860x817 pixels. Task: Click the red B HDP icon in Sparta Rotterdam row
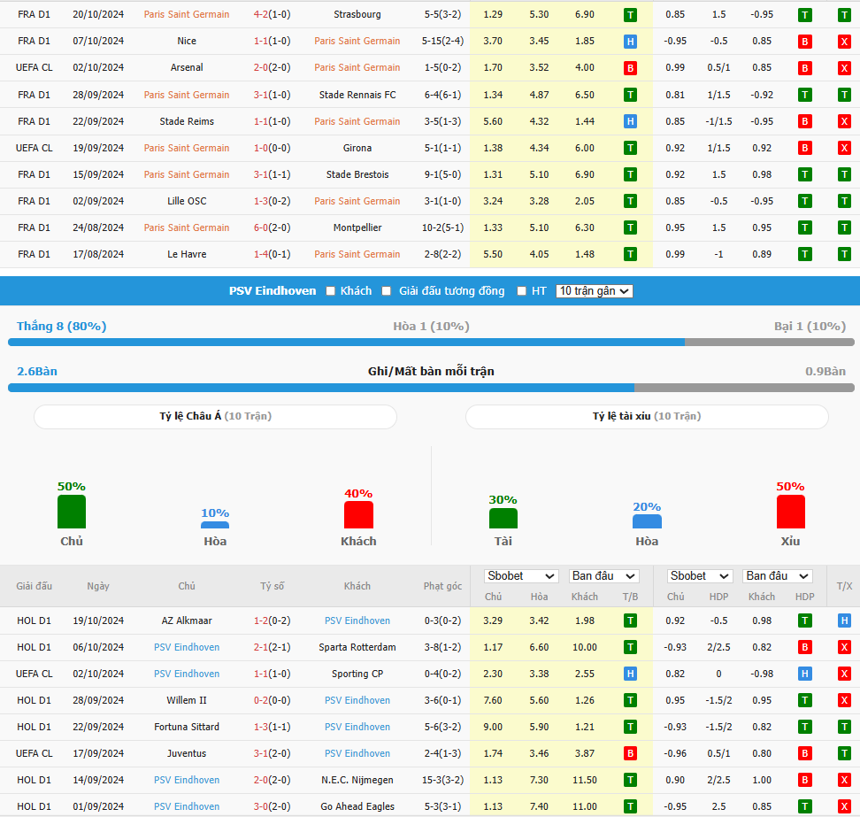804,647
